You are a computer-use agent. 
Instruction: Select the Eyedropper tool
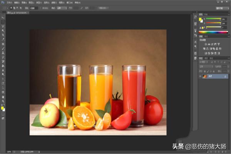click(x=3, y=39)
